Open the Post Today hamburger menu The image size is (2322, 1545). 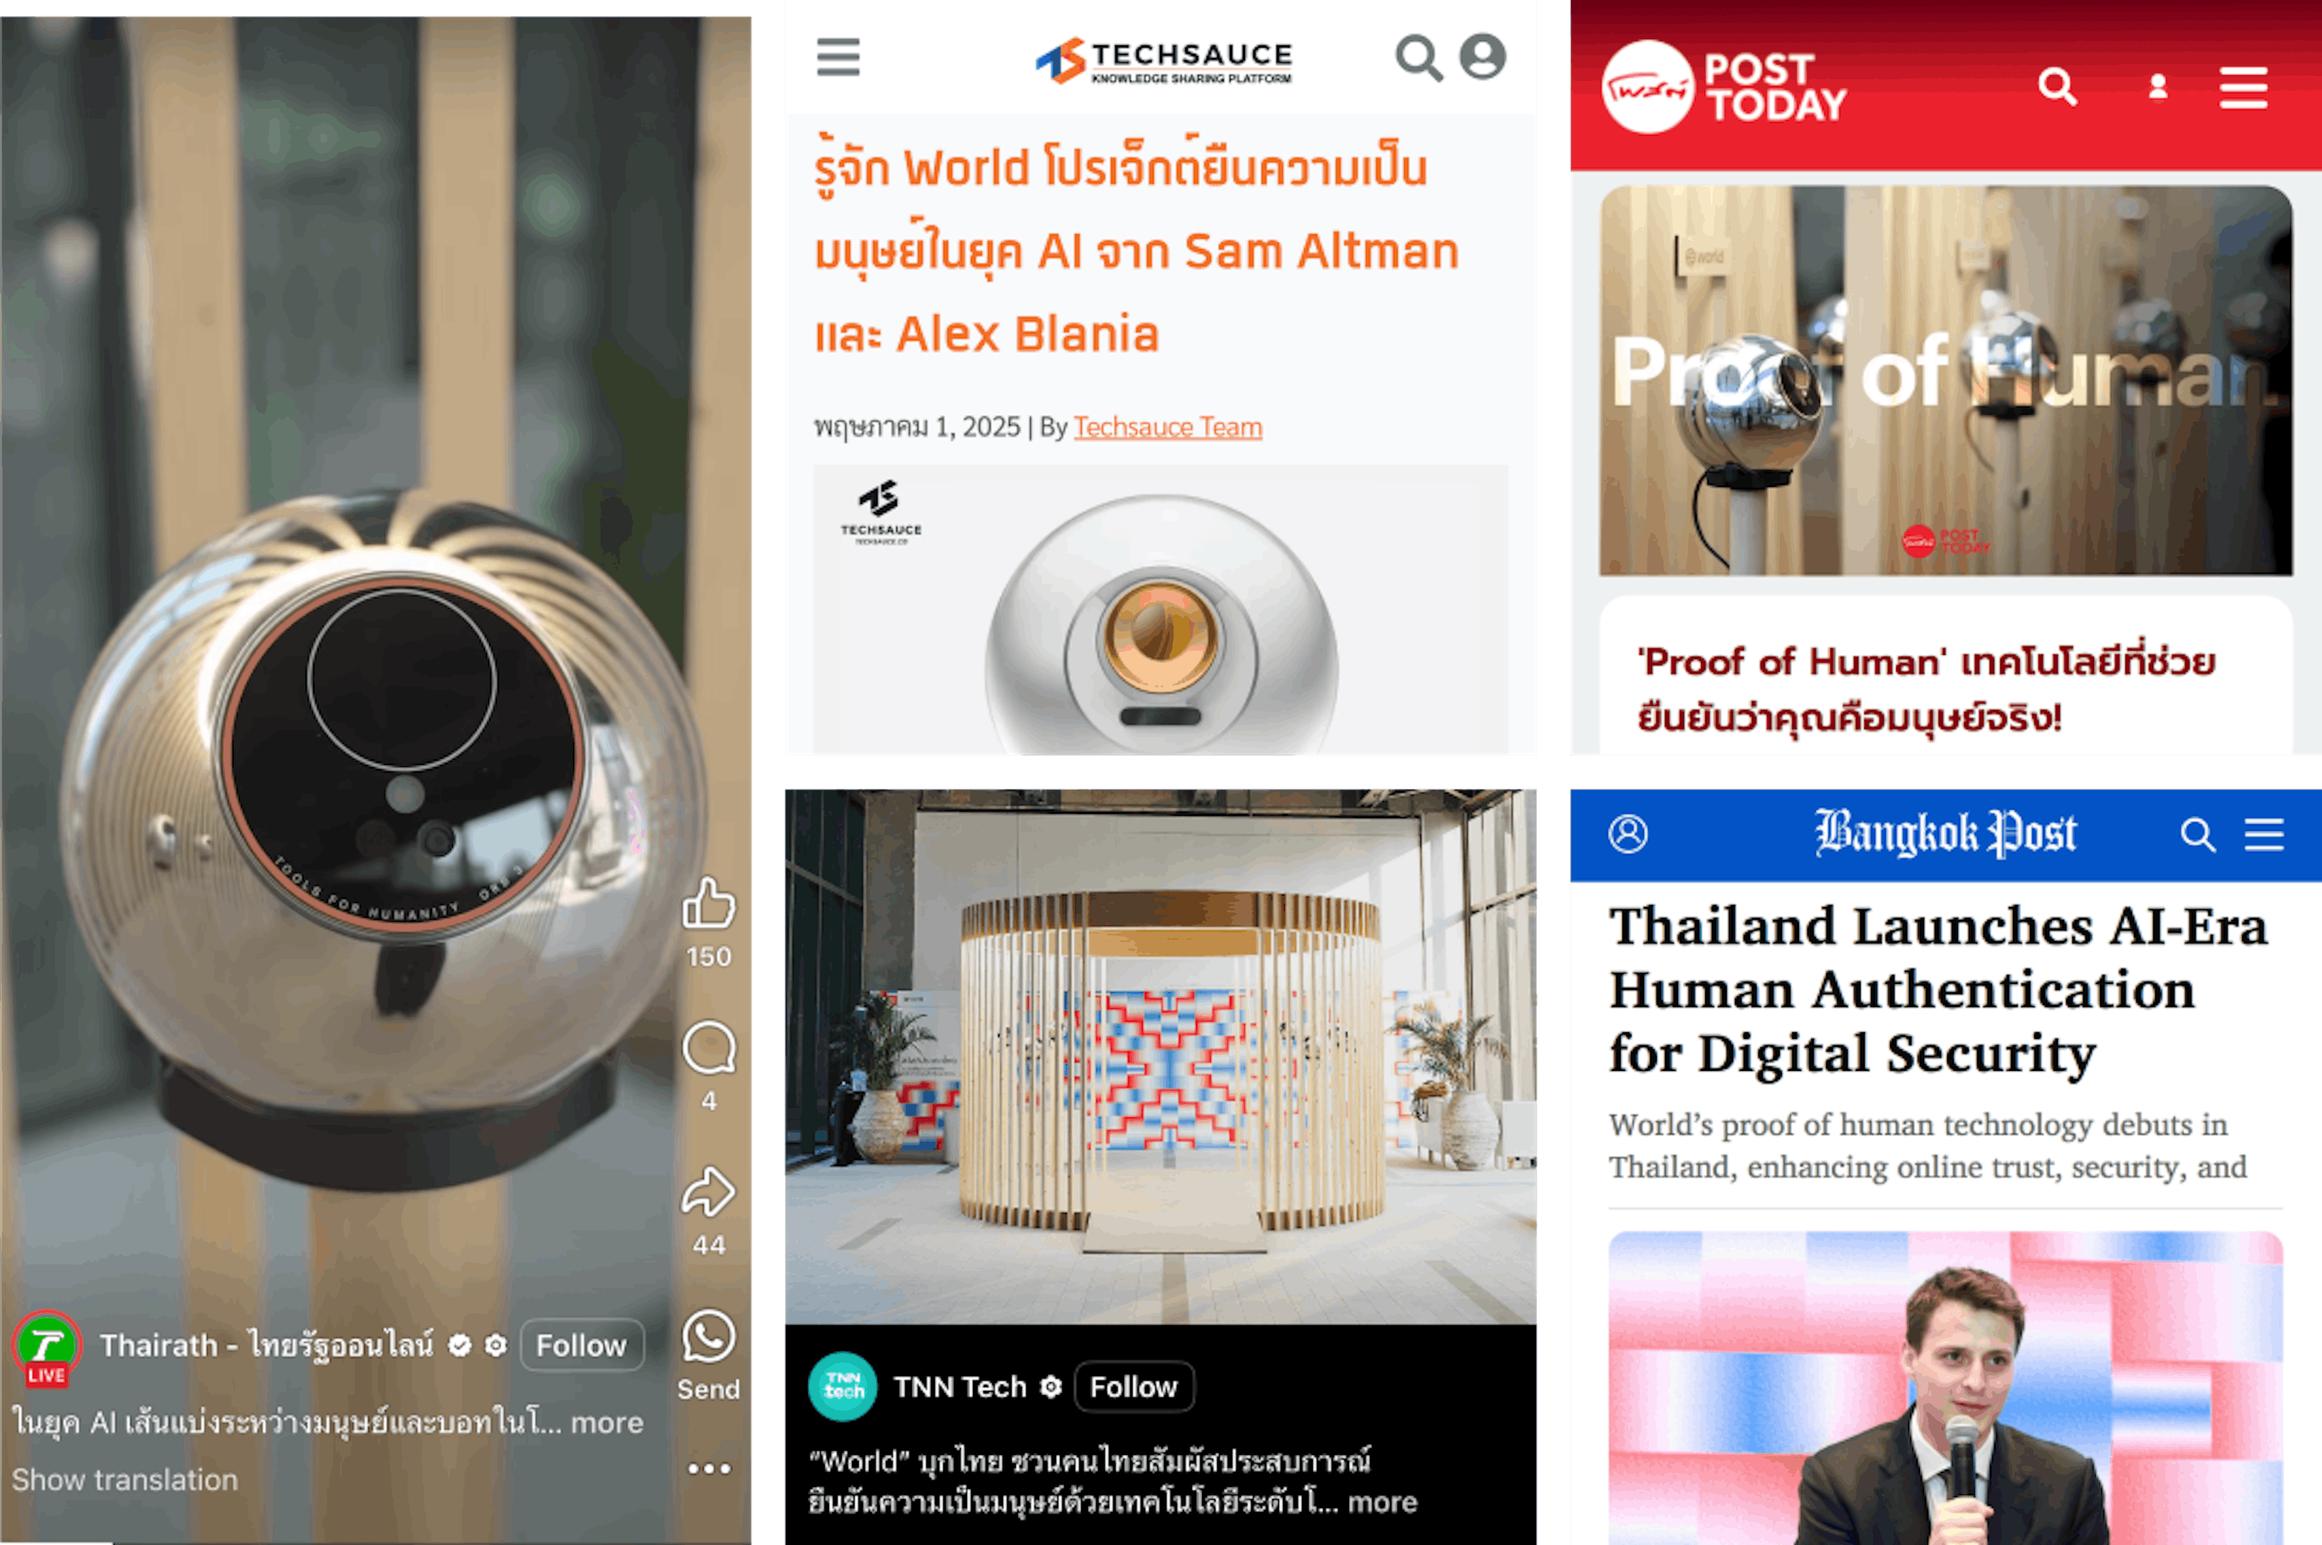pos(2243,88)
